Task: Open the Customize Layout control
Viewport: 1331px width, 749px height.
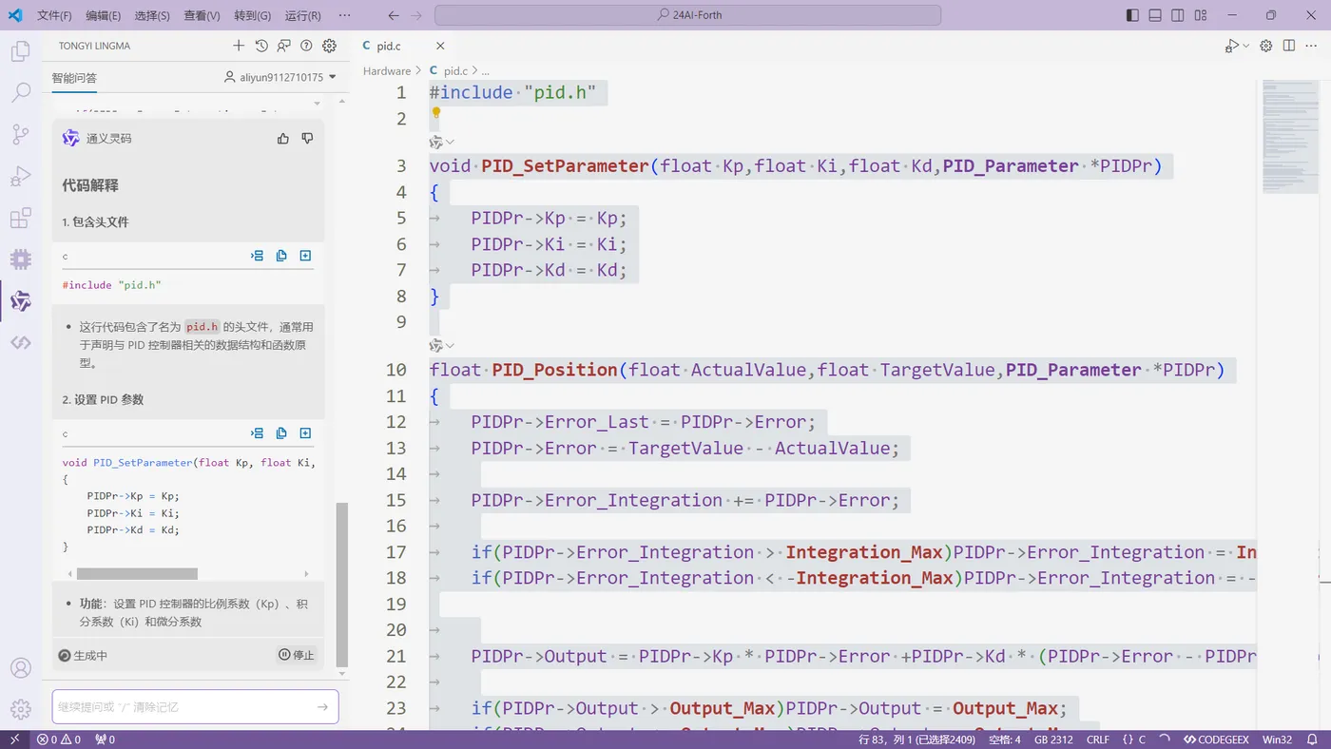Action: (x=1202, y=15)
